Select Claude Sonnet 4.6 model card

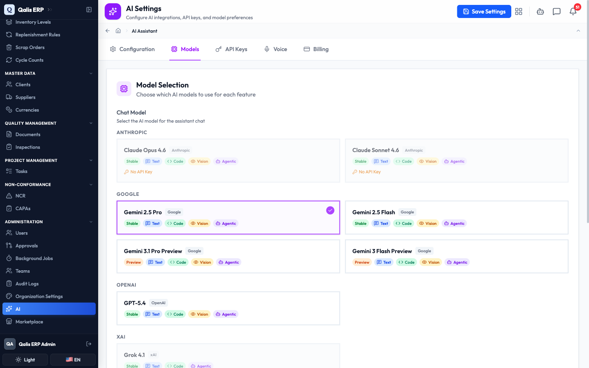456,161
